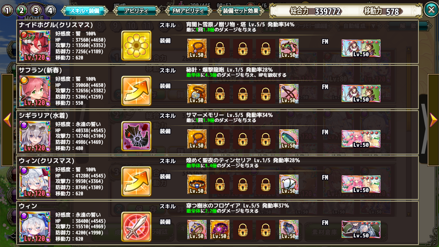Open ナイドホグル's necklace equipment slot

tap(197, 48)
